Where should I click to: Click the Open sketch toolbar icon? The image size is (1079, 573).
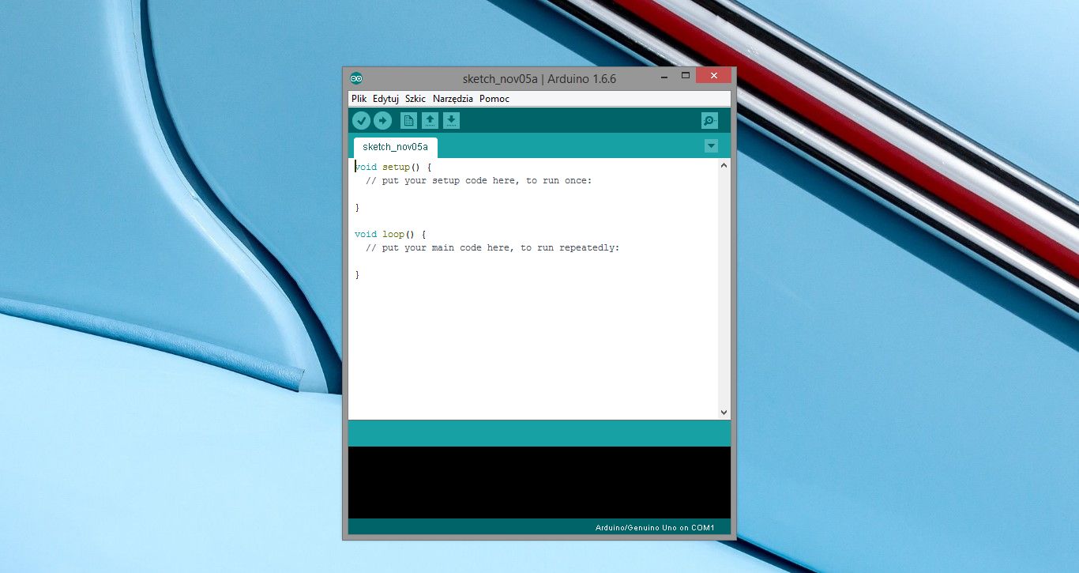pos(430,120)
